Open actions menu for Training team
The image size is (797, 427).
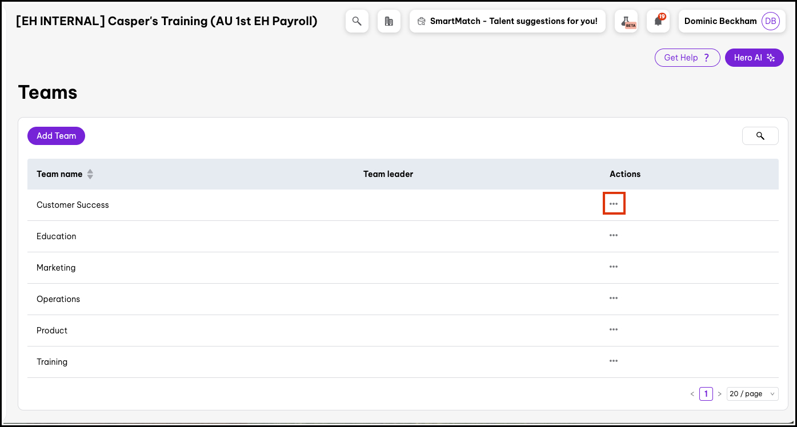point(614,361)
